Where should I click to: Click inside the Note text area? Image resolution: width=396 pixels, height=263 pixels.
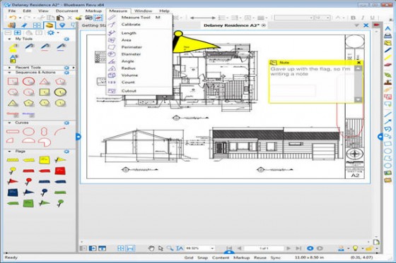point(312,85)
